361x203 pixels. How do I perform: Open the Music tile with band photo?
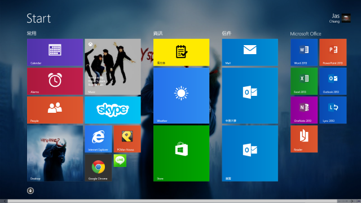point(113,67)
